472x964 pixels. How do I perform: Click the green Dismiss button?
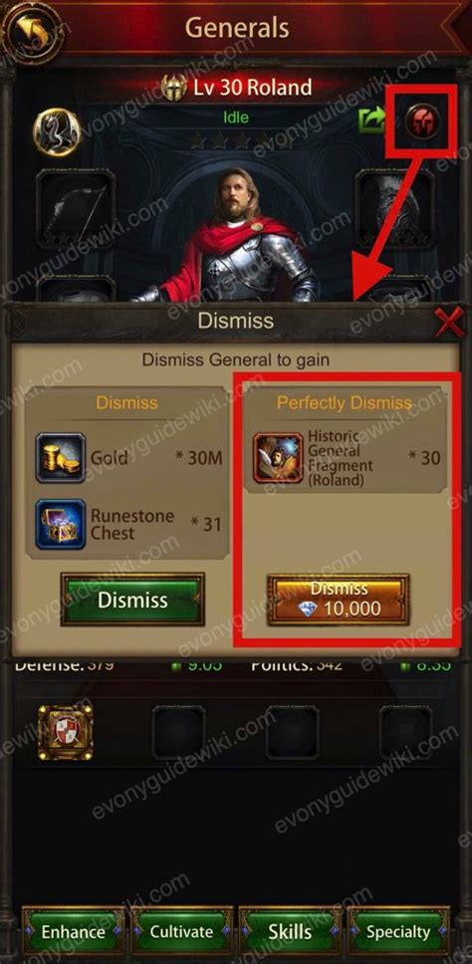click(132, 600)
